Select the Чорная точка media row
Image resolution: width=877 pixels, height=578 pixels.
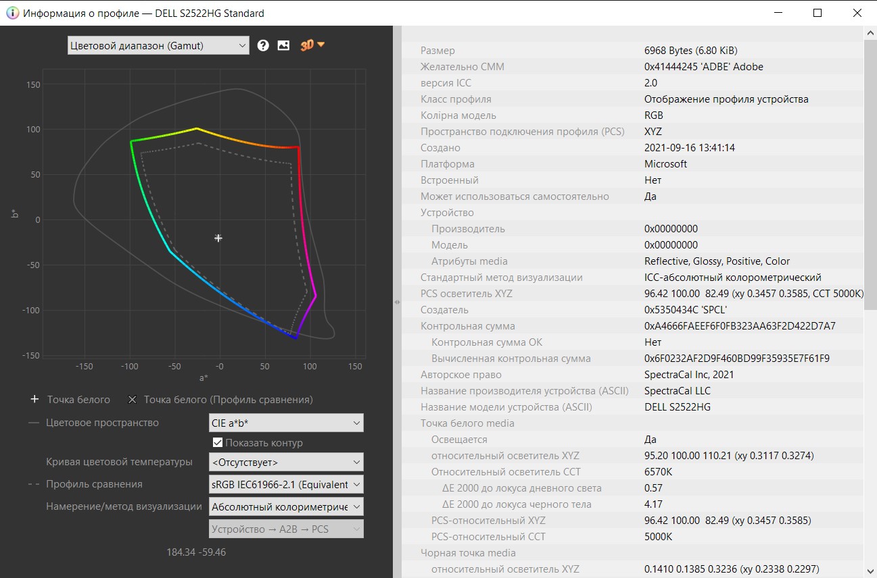click(x=633, y=553)
